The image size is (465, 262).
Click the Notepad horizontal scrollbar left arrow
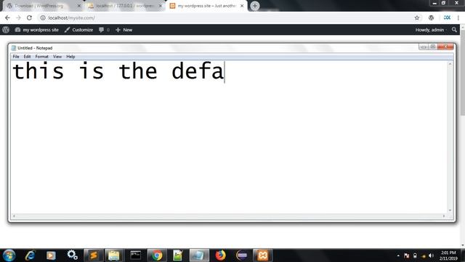coord(14,216)
